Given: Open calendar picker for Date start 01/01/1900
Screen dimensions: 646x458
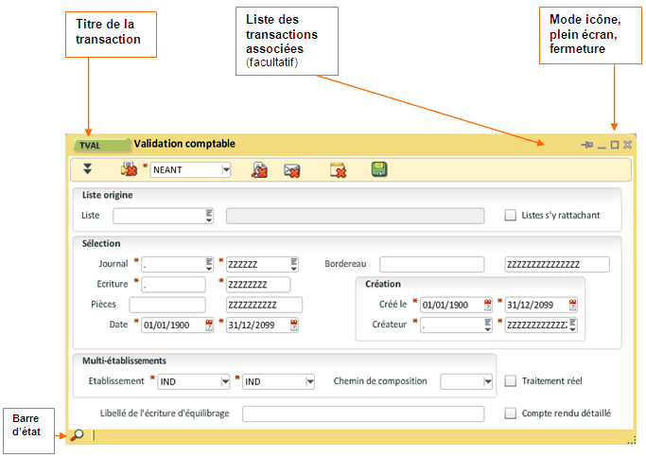Looking at the screenshot, I should (210, 326).
